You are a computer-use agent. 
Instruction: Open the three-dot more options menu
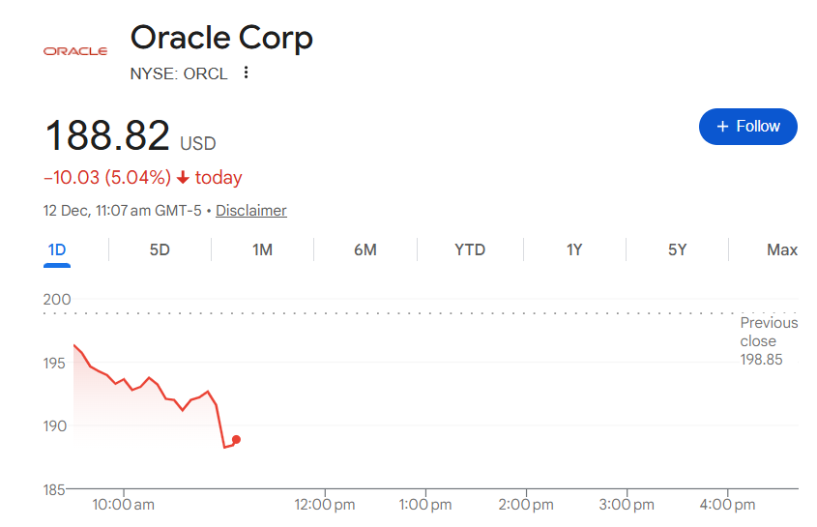tap(247, 73)
